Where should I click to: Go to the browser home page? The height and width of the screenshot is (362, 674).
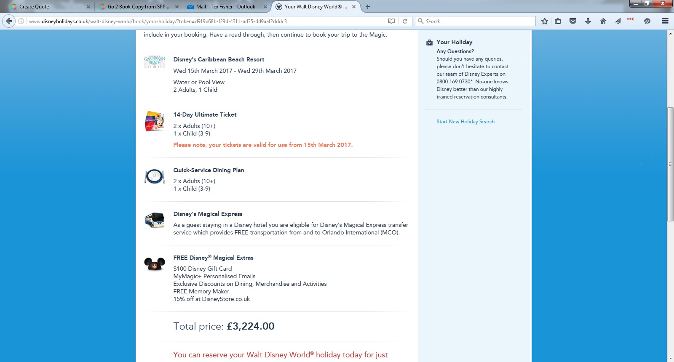point(603,21)
